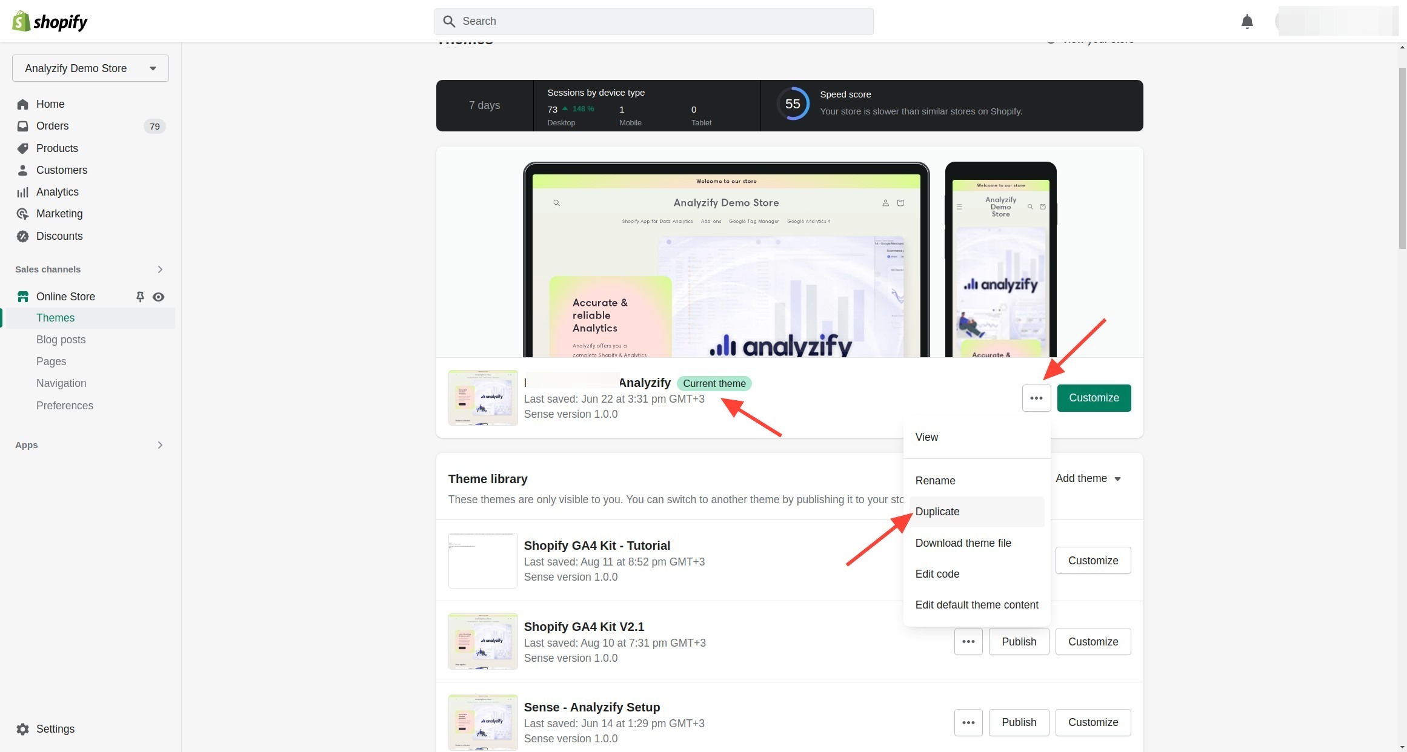
Task: Open Analytics via bar chart icon
Action: coord(23,192)
